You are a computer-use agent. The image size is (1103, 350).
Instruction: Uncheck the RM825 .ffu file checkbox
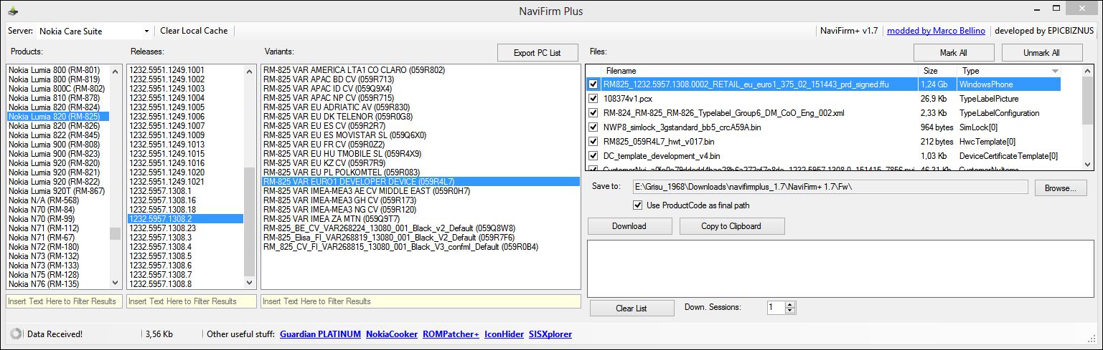(593, 84)
